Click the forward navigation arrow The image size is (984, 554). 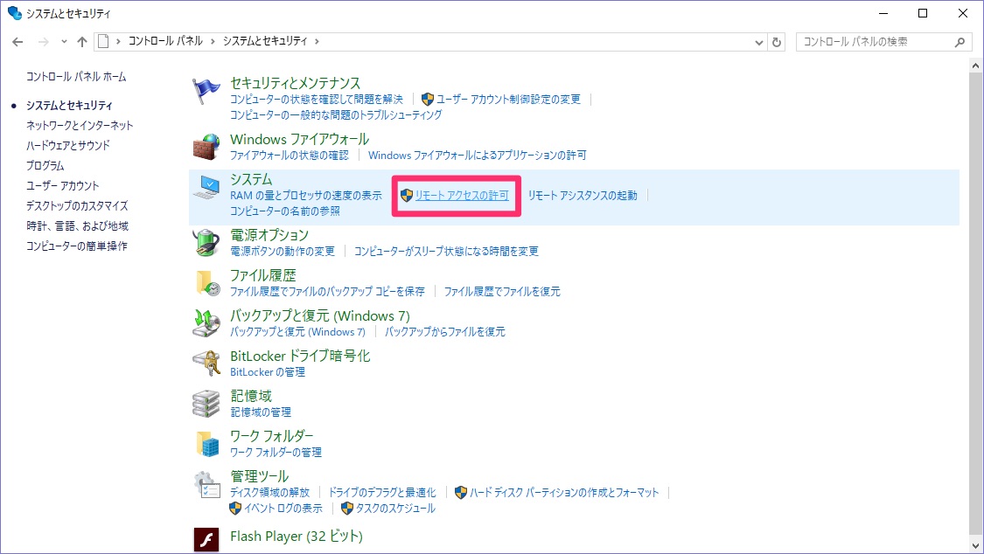[x=44, y=42]
